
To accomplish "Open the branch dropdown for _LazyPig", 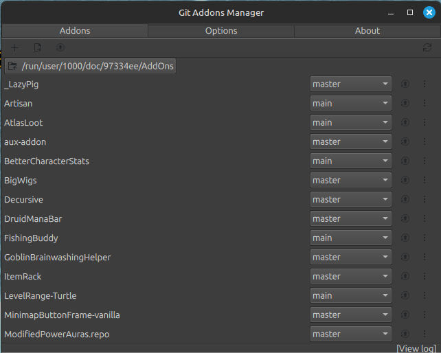I will tap(350, 84).
